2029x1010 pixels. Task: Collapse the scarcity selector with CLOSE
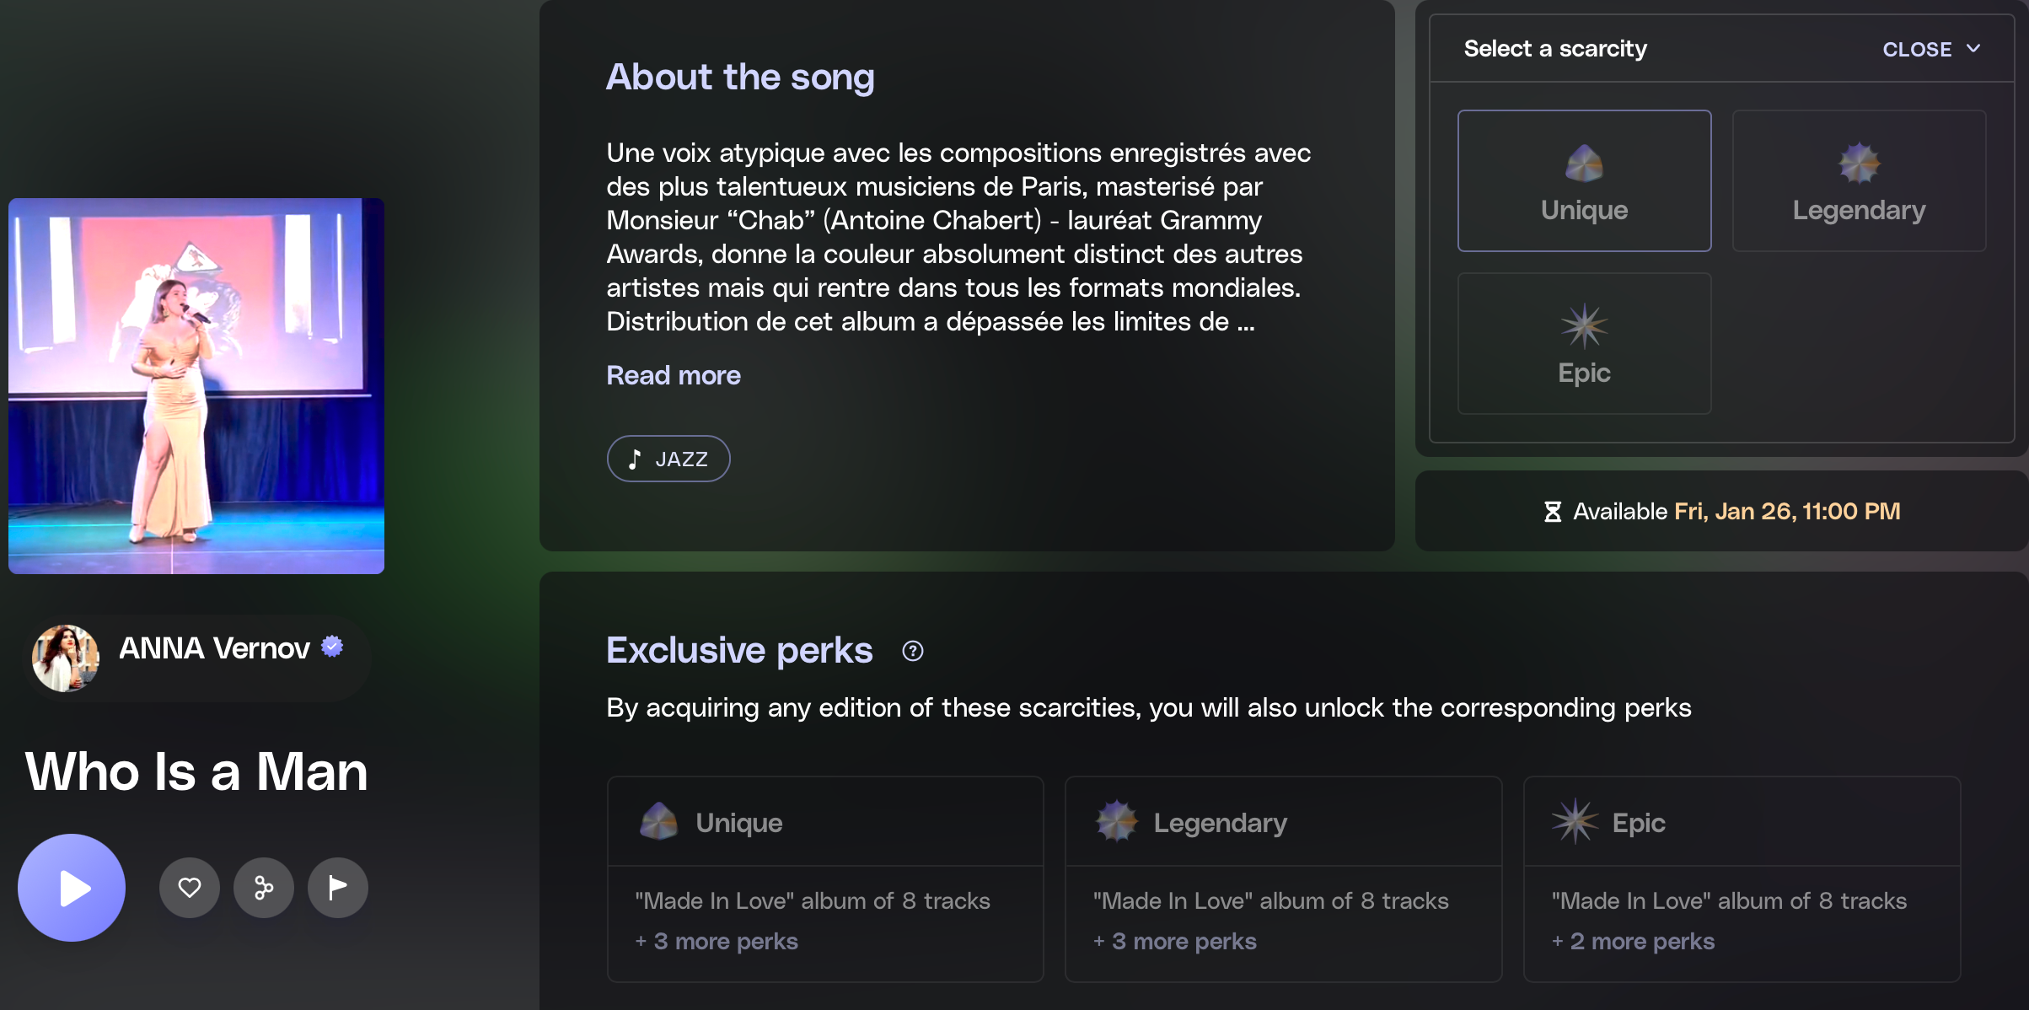(1917, 50)
